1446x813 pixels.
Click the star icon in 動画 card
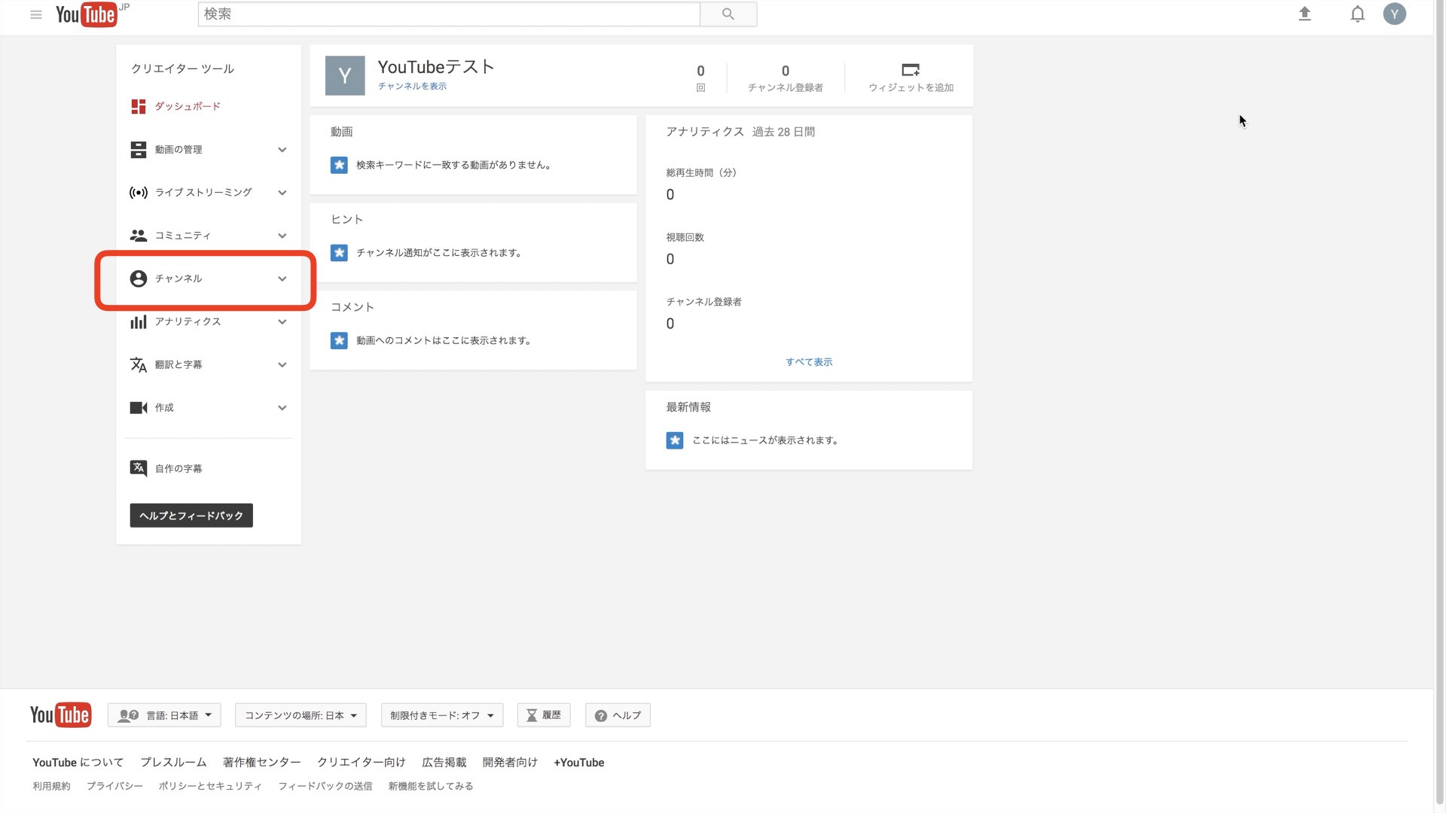point(339,165)
